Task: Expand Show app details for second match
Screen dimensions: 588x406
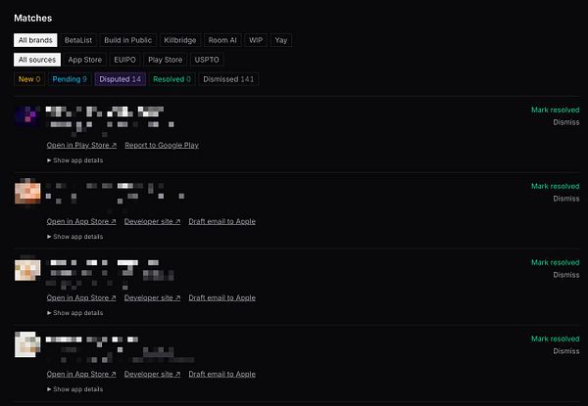Action: 75,237
